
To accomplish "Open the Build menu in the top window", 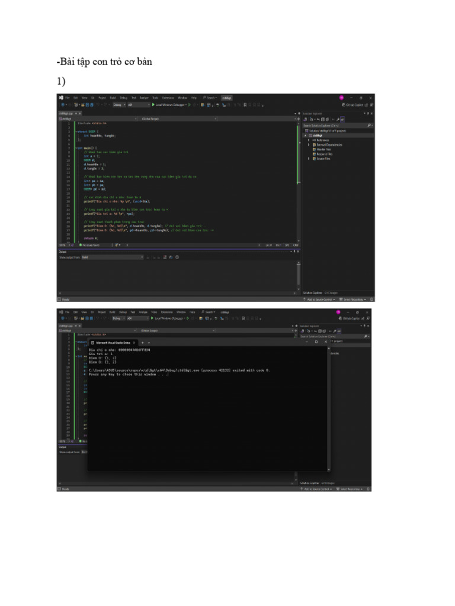I will (113, 98).
